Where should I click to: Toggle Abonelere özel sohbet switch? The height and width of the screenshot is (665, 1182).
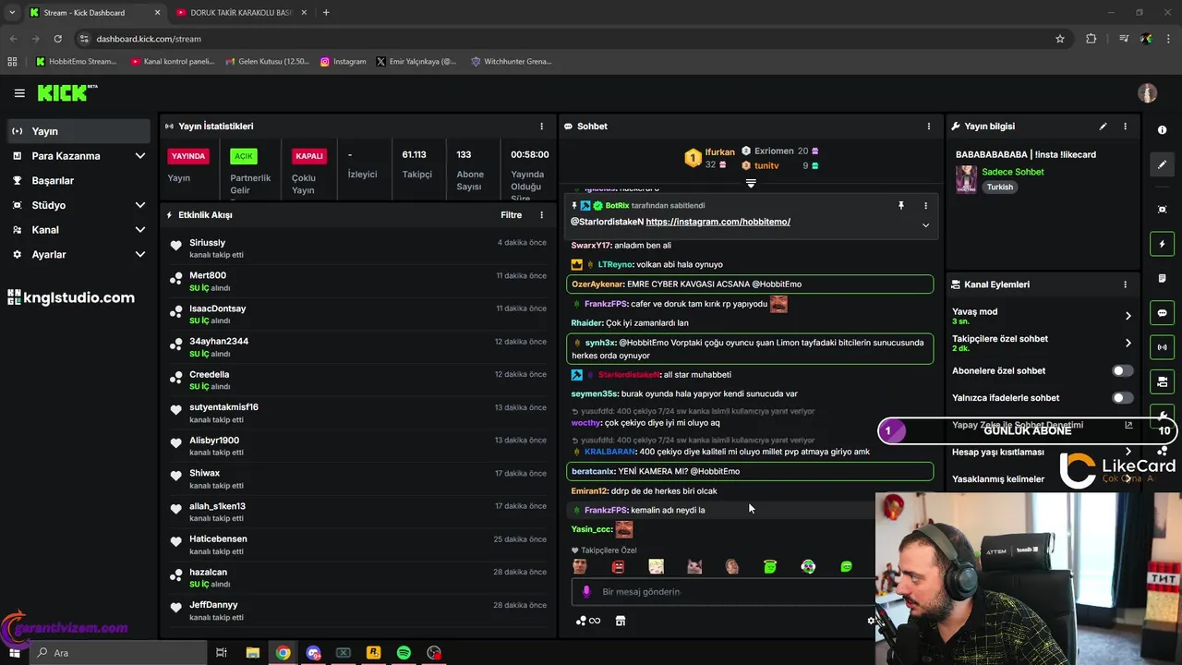pyautogui.click(x=1122, y=370)
